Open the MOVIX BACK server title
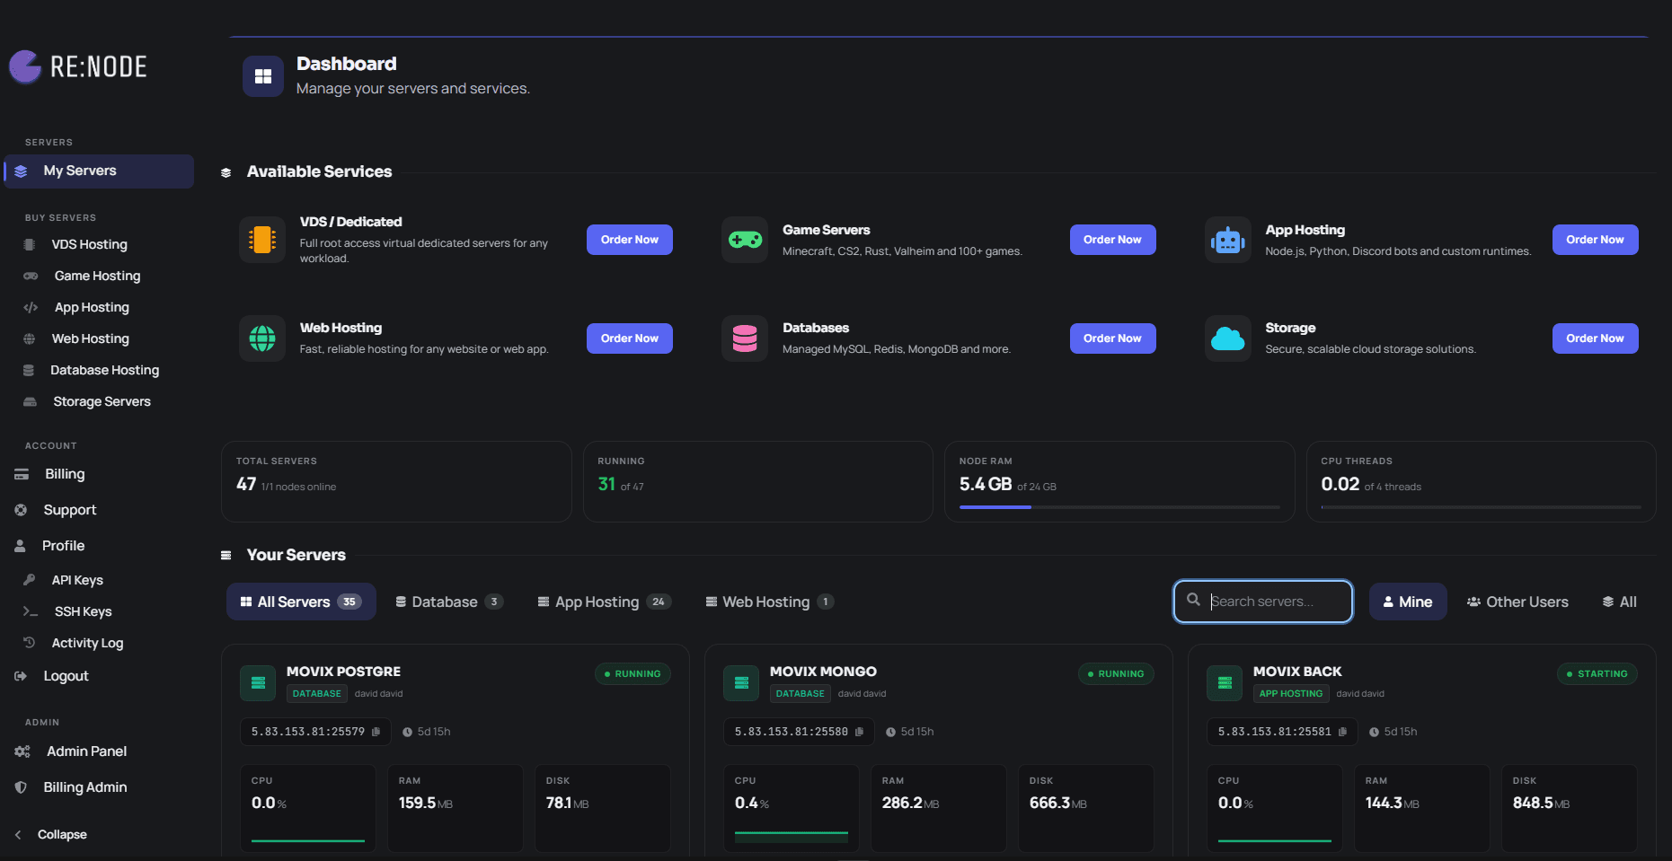 (x=1297, y=672)
